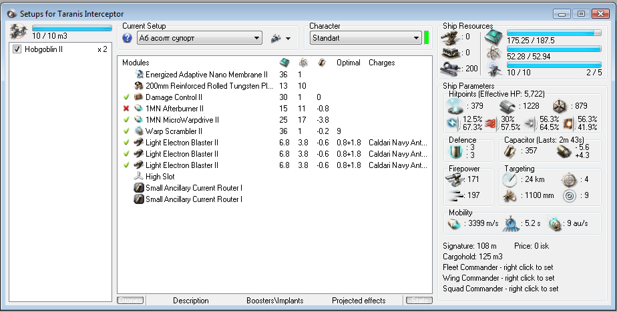Click the capacitor capacity icon showing 357
Viewport: 617px width, 312px height.
click(x=511, y=151)
